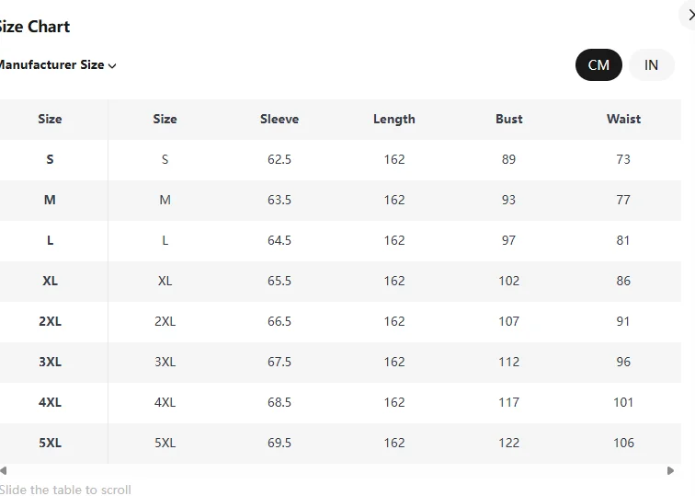Select the Bust column header
Image resolution: width=695 pixels, height=496 pixels.
[509, 119]
